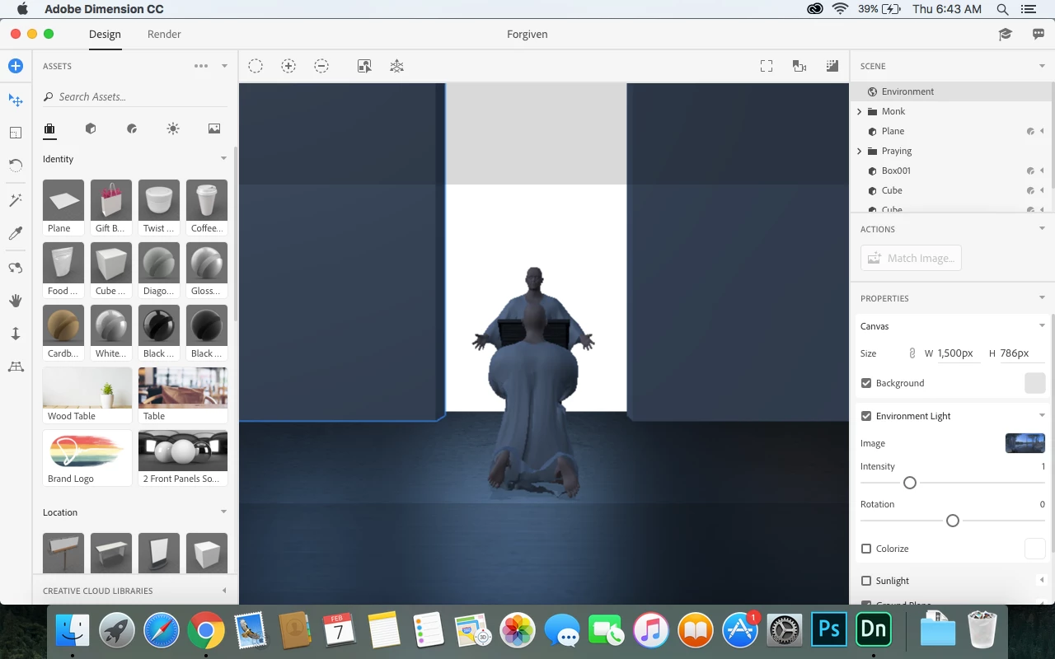Click the align and distribute toolbar icon

[x=397, y=66]
